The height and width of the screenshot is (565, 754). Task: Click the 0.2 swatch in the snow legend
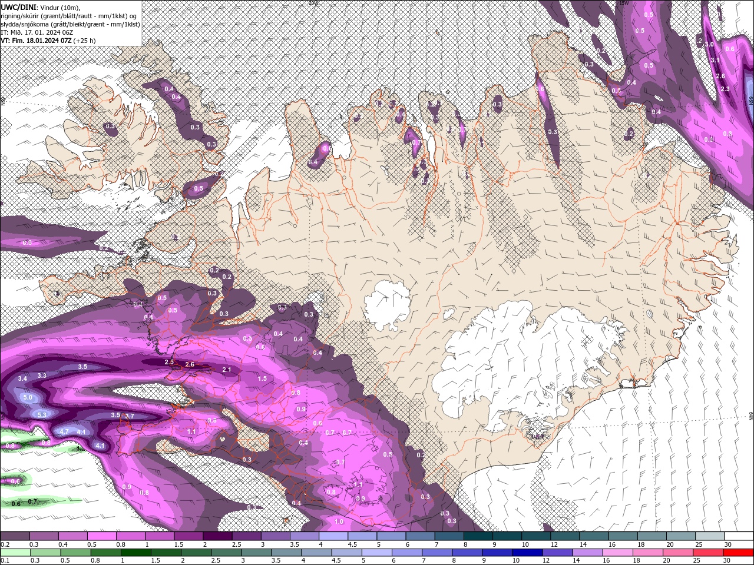(x=15, y=536)
